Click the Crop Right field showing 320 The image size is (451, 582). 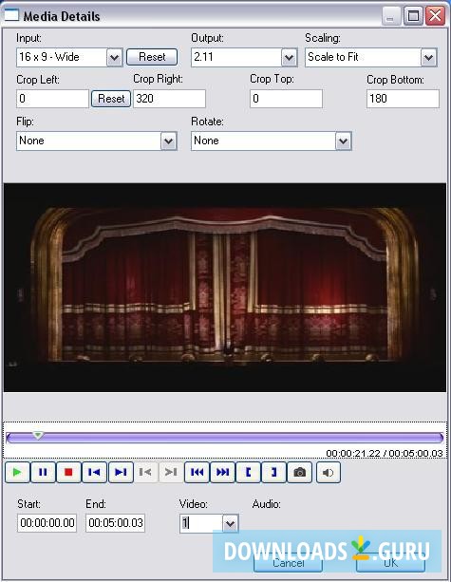pyautogui.click(x=169, y=99)
